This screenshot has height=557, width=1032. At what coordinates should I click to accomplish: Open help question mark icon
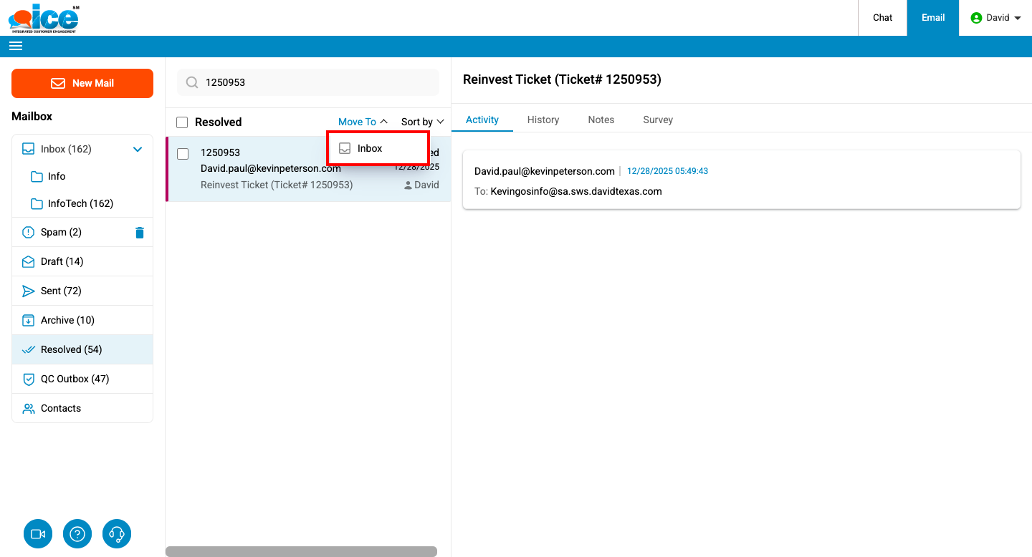tap(77, 534)
